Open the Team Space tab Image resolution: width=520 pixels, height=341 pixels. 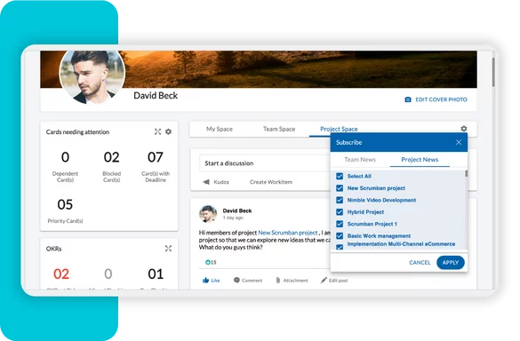279,129
